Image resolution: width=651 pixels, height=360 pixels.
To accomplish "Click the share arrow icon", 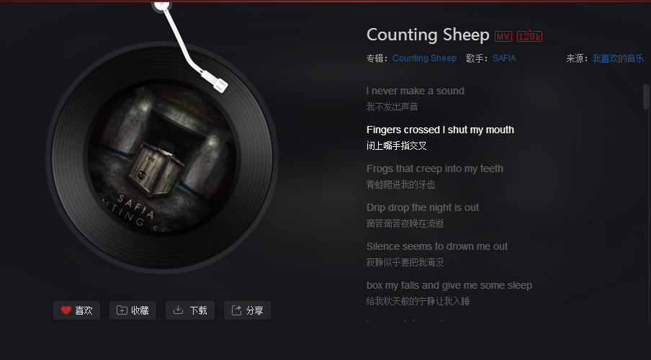I will coord(236,310).
